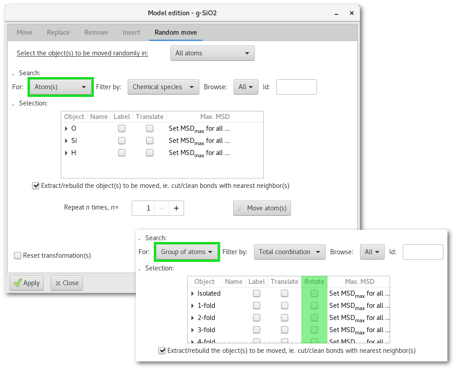
Task: Open the All atoms dropdown
Action: [212, 53]
